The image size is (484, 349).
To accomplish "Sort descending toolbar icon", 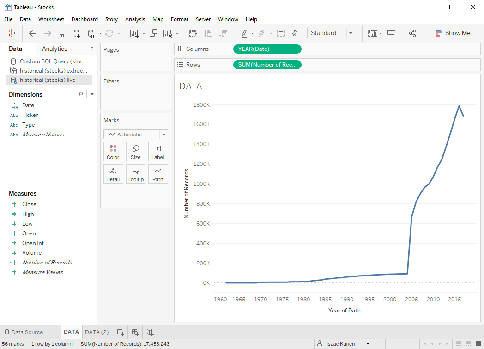I will (x=223, y=33).
